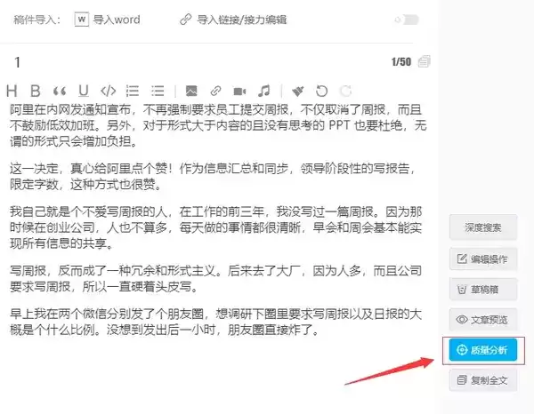Screen dimensions: 534x414
Task: Insert a code block
Action: click(x=108, y=91)
